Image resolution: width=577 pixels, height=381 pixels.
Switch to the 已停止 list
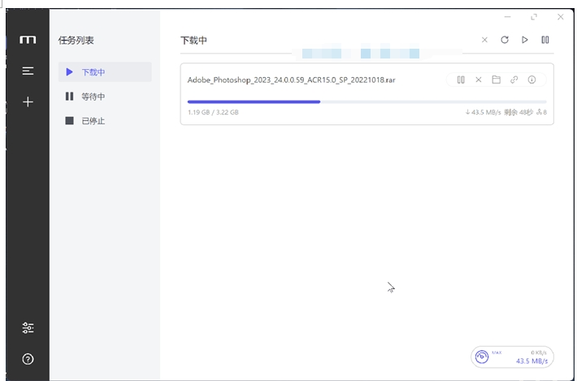(x=105, y=120)
